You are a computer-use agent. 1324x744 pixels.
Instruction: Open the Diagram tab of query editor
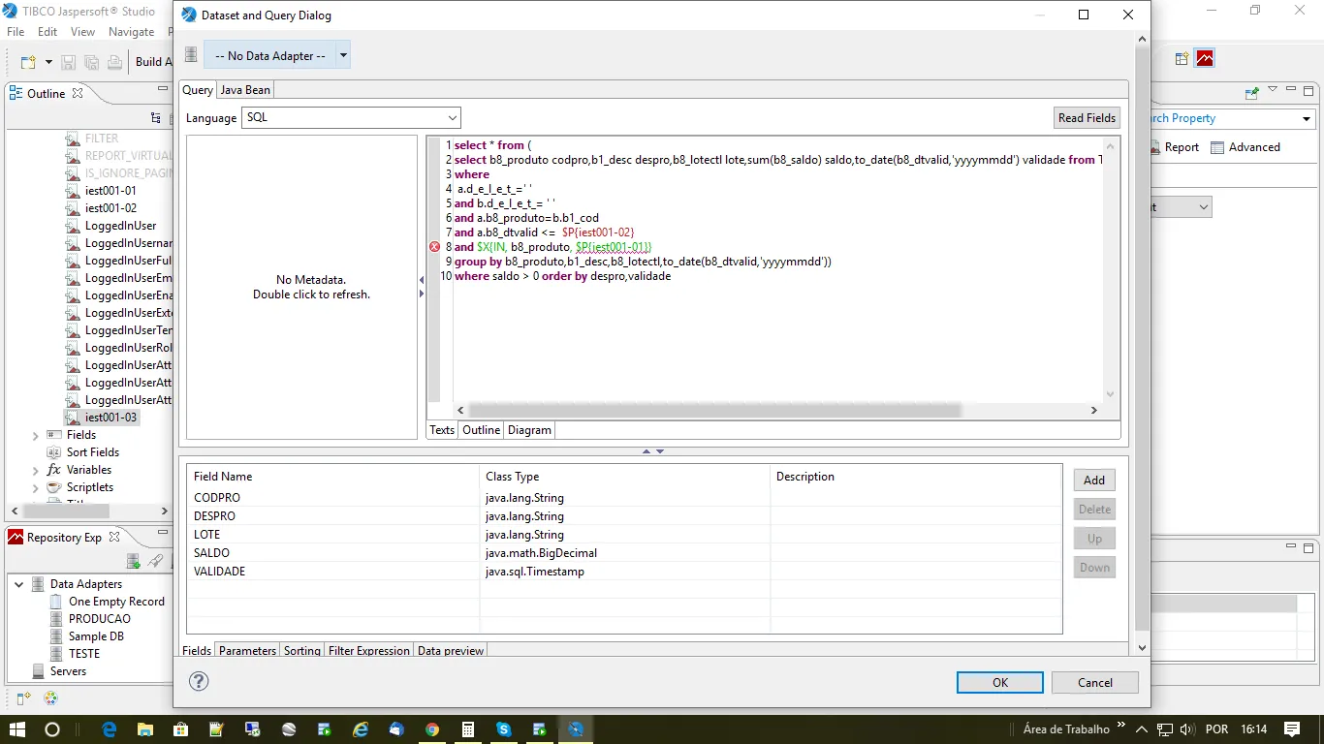coord(529,430)
